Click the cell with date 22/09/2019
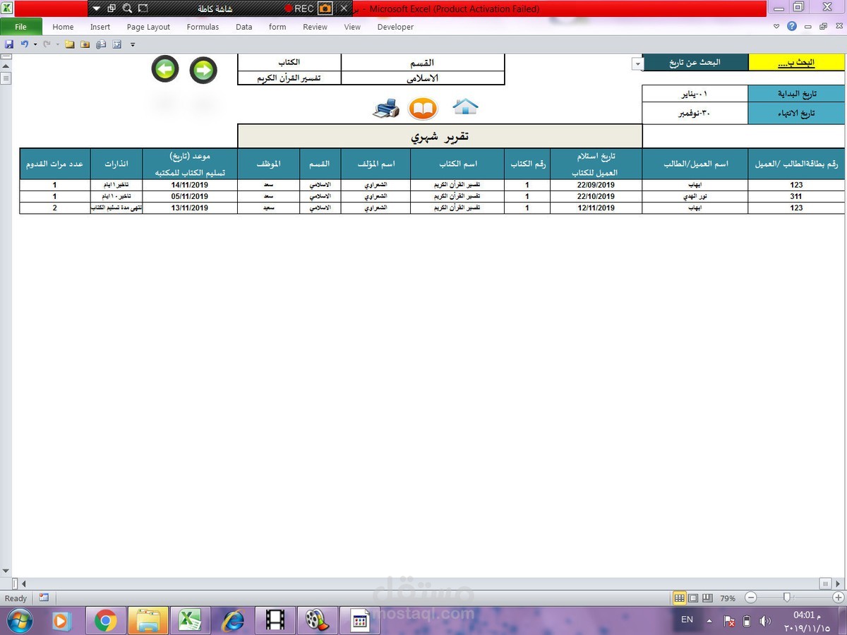 [x=596, y=185]
